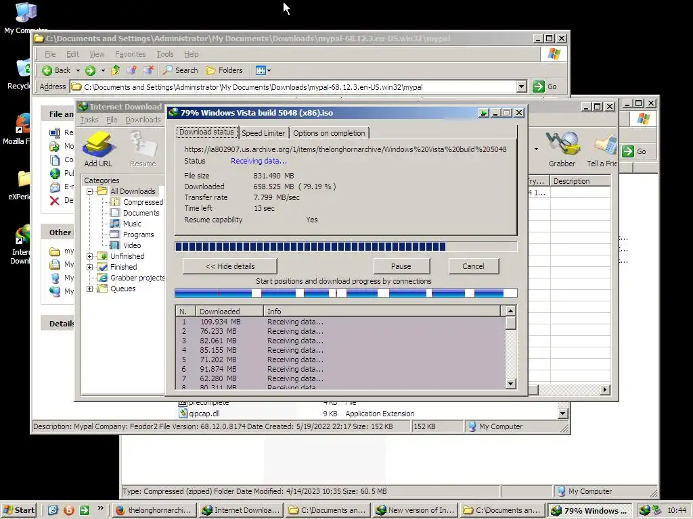
Task: Click the Hide details button
Action: pyautogui.click(x=230, y=266)
